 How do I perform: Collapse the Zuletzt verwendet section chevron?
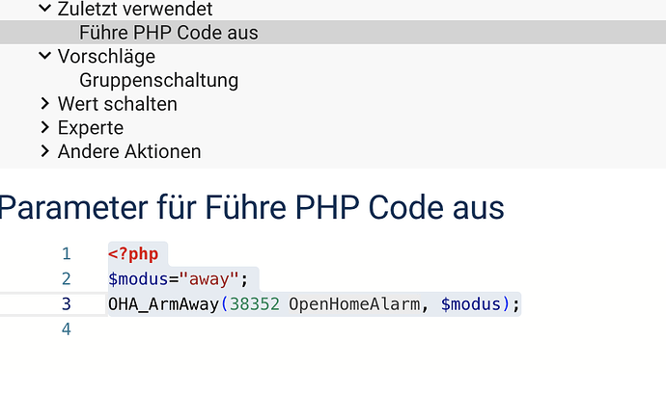click(45, 8)
